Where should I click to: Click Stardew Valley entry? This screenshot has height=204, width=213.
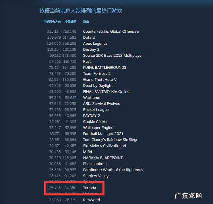tap(96, 176)
